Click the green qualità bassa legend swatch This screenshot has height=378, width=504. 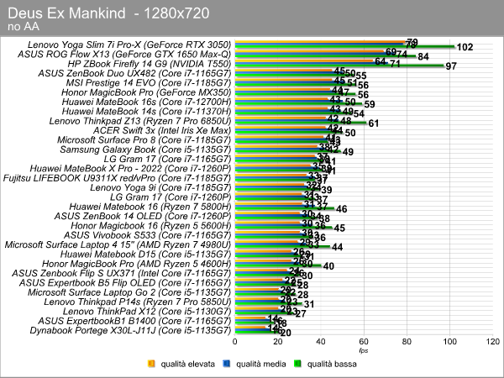coord(297,364)
